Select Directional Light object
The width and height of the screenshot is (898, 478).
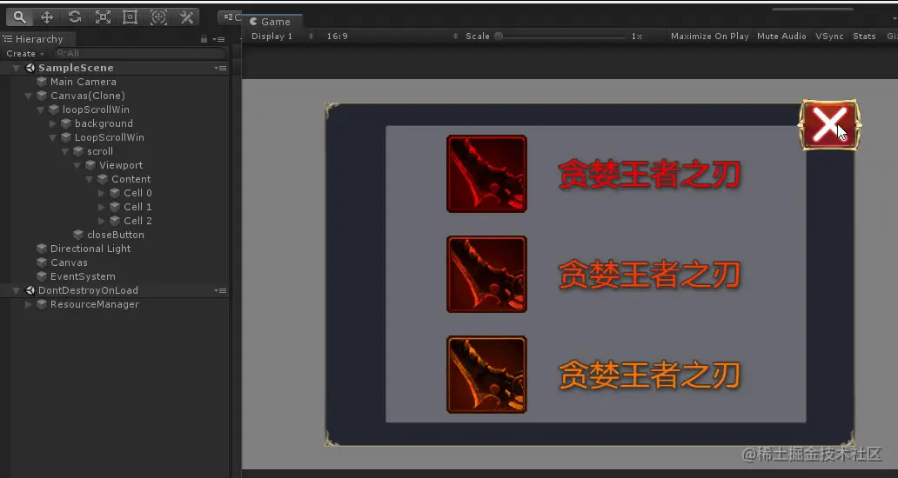[90, 249]
